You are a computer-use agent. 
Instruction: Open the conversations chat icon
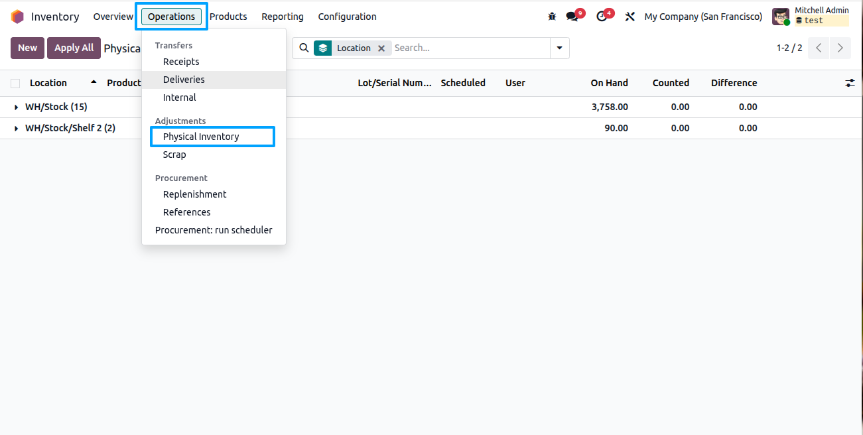point(572,17)
